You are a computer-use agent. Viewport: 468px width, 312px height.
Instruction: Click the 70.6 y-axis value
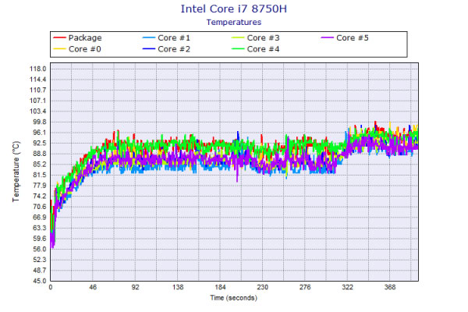click(x=40, y=207)
